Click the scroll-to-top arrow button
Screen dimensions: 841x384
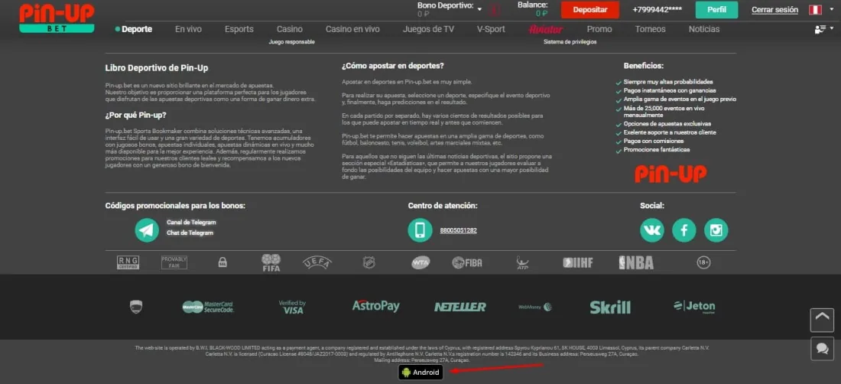(x=822, y=320)
